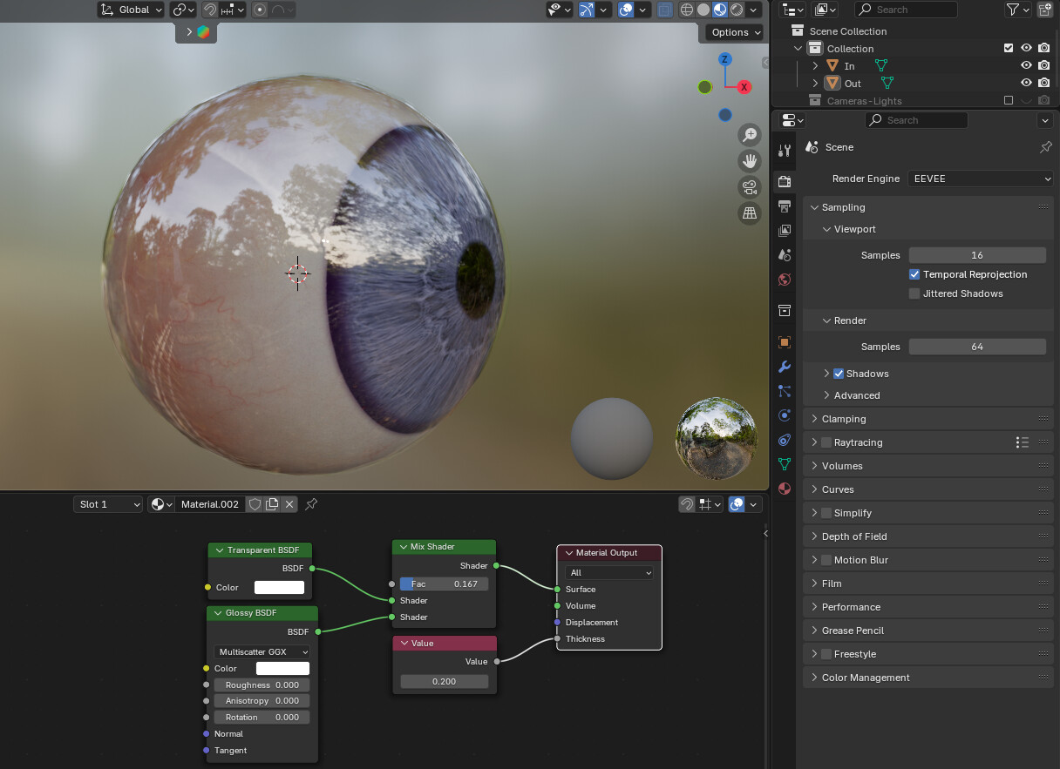Hide the Out object using its eye icon

click(x=1026, y=84)
